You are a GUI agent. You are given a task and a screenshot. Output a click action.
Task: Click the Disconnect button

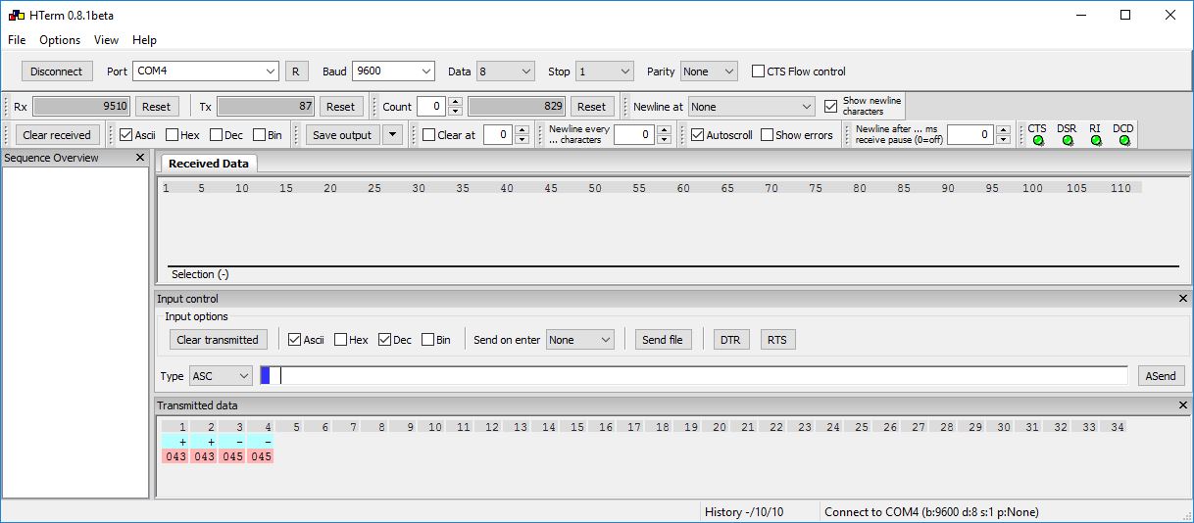57,71
